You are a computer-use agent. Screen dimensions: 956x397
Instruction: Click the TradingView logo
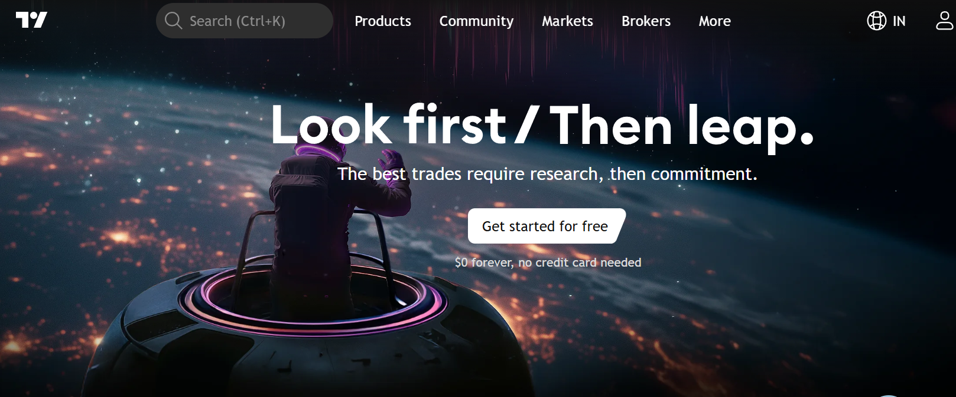pos(31,20)
